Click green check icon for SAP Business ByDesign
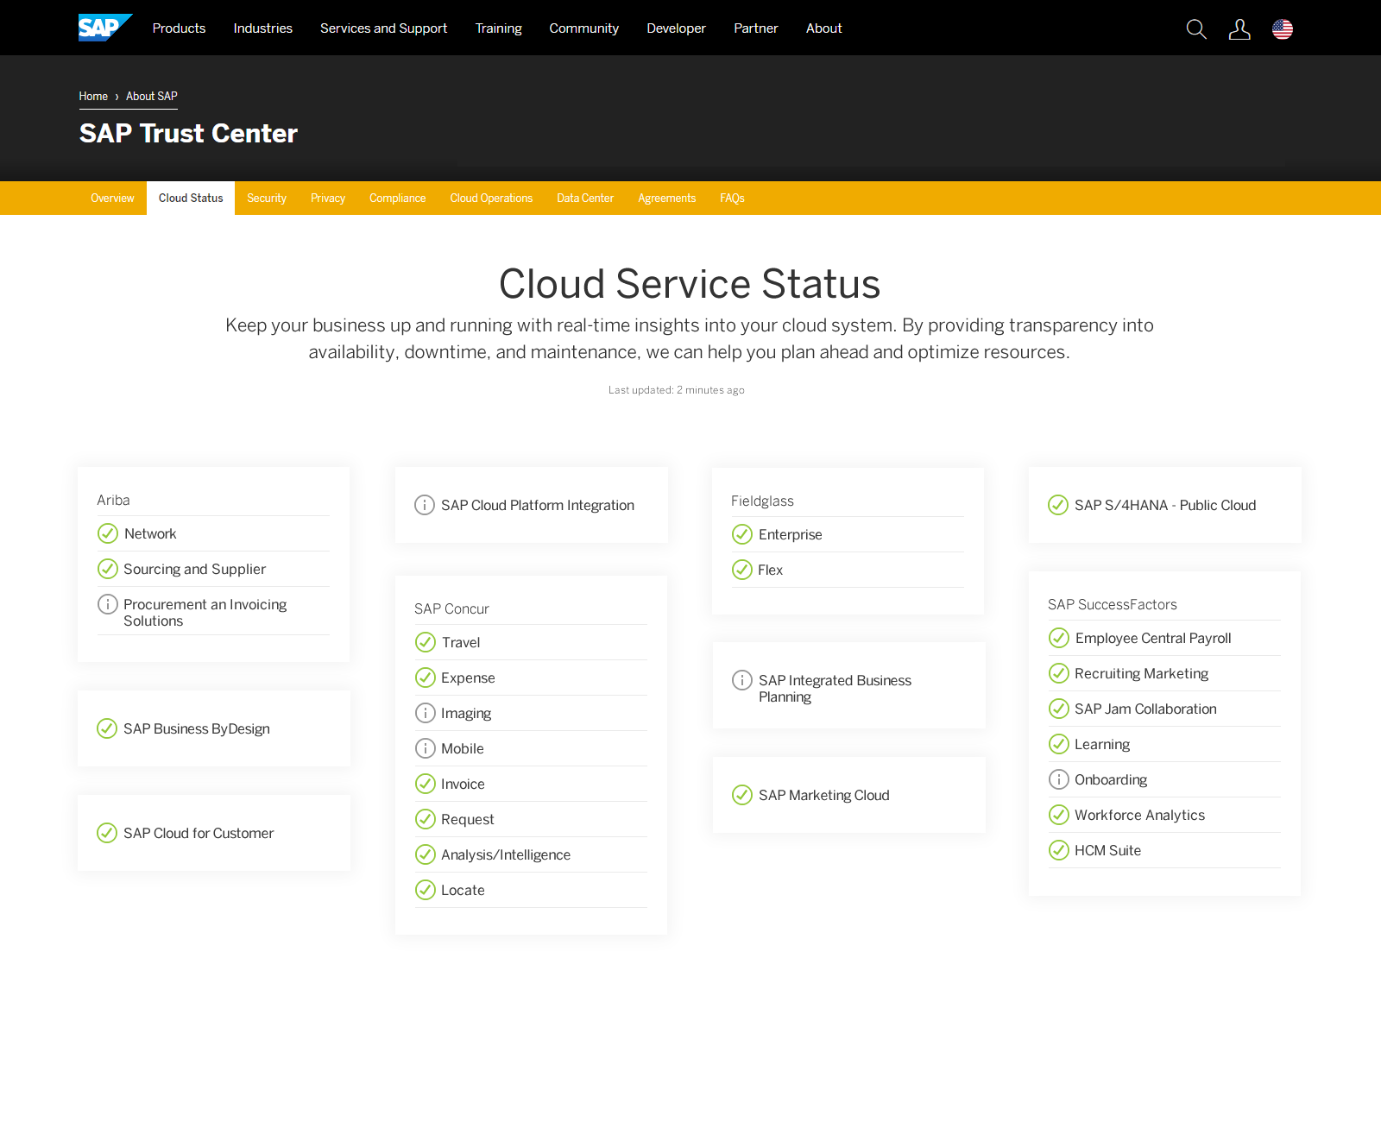This screenshot has height=1122, width=1381. click(107, 728)
